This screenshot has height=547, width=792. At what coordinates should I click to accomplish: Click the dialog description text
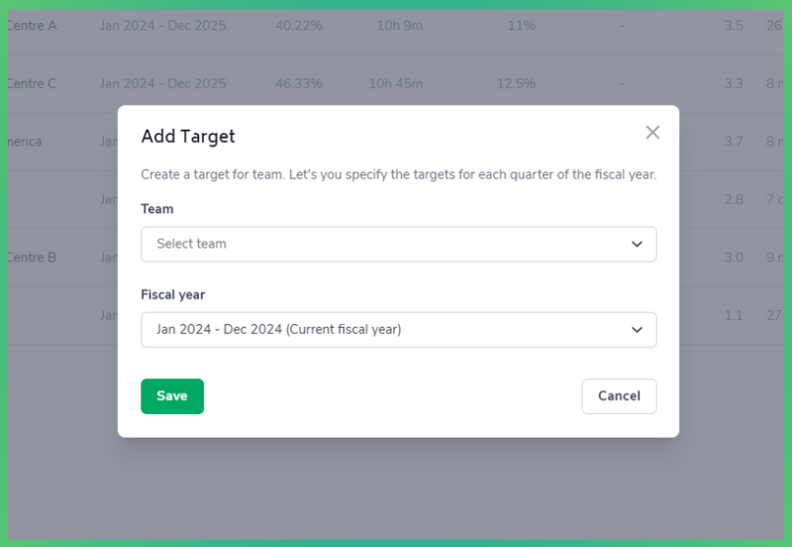coord(398,174)
